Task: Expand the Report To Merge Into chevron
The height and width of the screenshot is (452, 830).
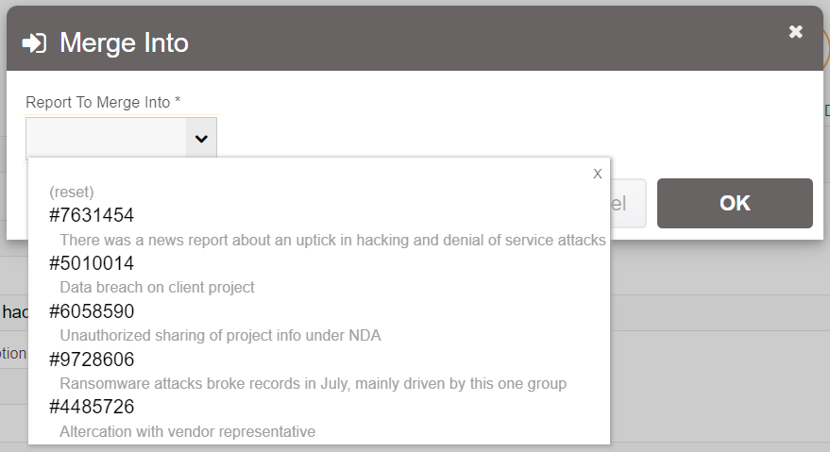Action: 200,140
